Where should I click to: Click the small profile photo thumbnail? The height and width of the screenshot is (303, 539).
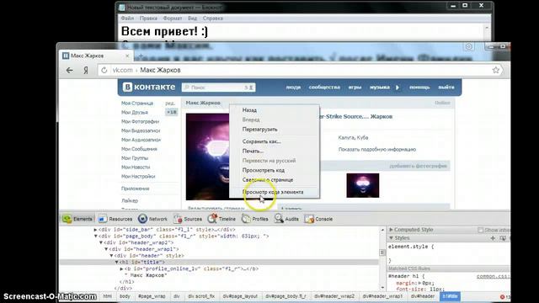363,185
